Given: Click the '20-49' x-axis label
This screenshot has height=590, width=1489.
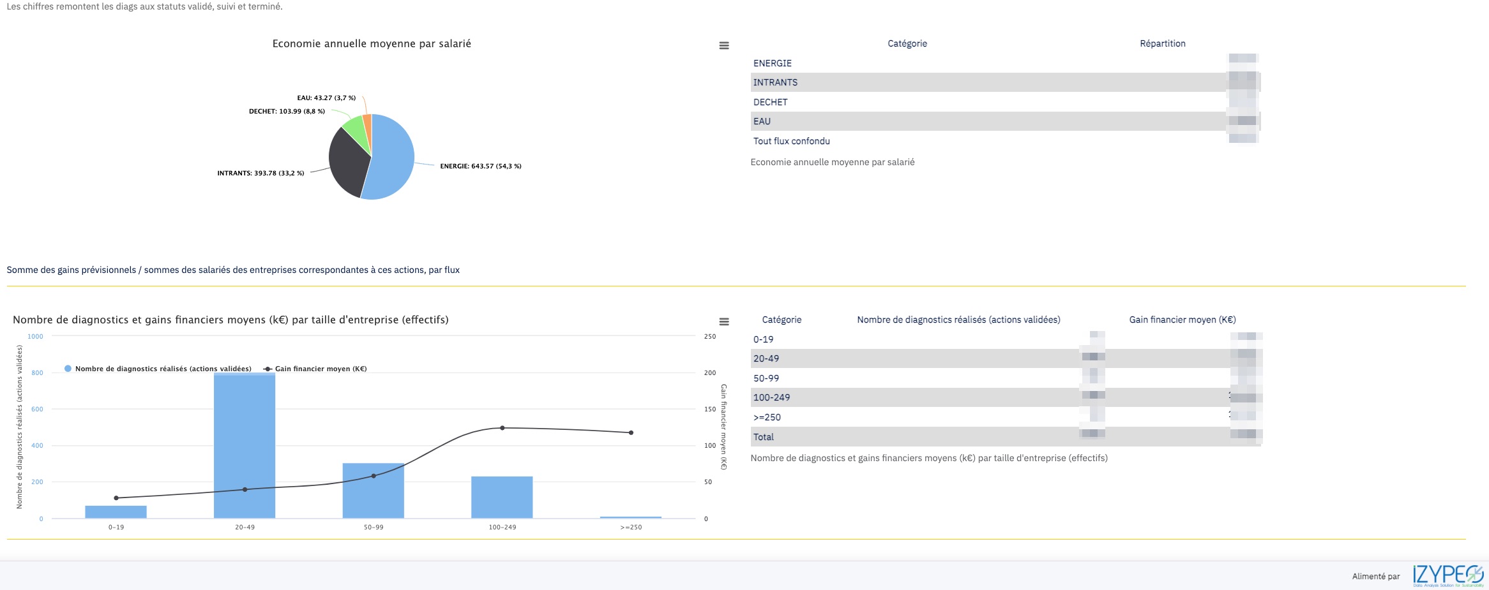Looking at the screenshot, I should (245, 527).
